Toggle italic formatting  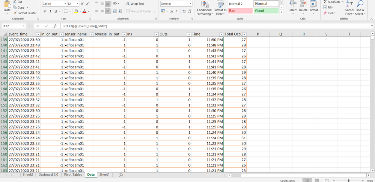50,11
